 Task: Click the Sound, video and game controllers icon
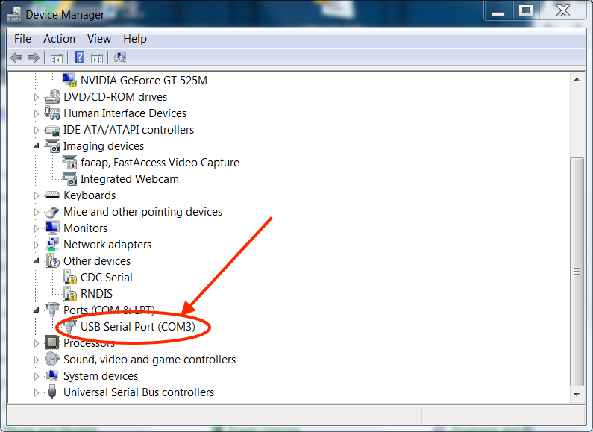point(51,359)
